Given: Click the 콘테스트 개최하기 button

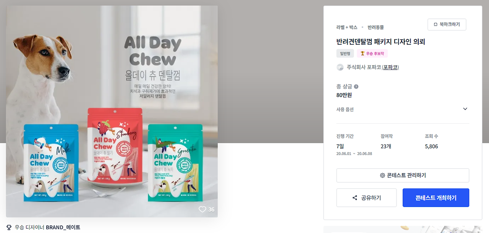Looking at the screenshot, I should [436, 198].
